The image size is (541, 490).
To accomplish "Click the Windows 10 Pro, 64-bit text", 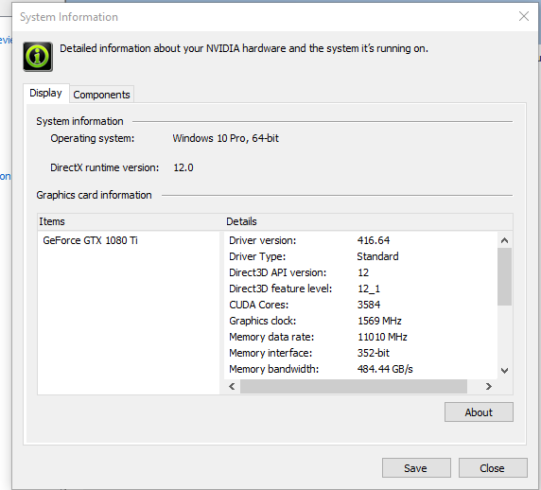I will point(226,138).
